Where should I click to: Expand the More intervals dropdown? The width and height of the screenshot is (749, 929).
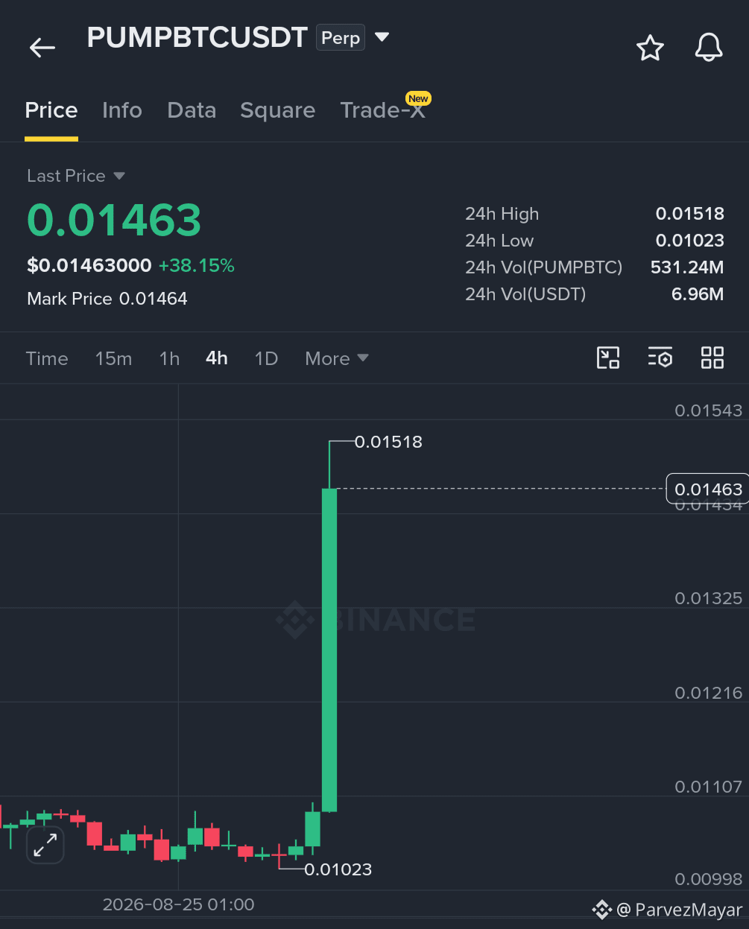(x=337, y=358)
